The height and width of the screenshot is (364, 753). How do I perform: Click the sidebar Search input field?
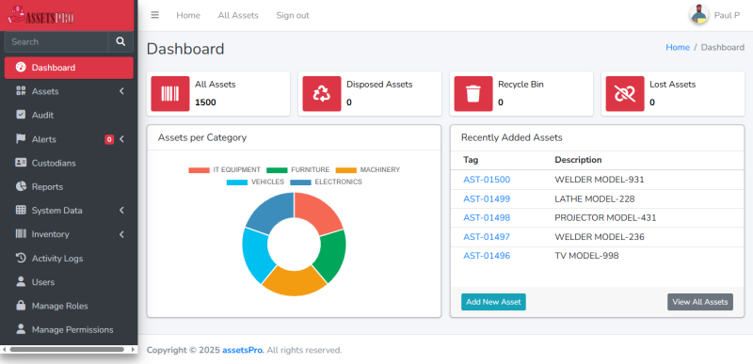coord(56,41)
